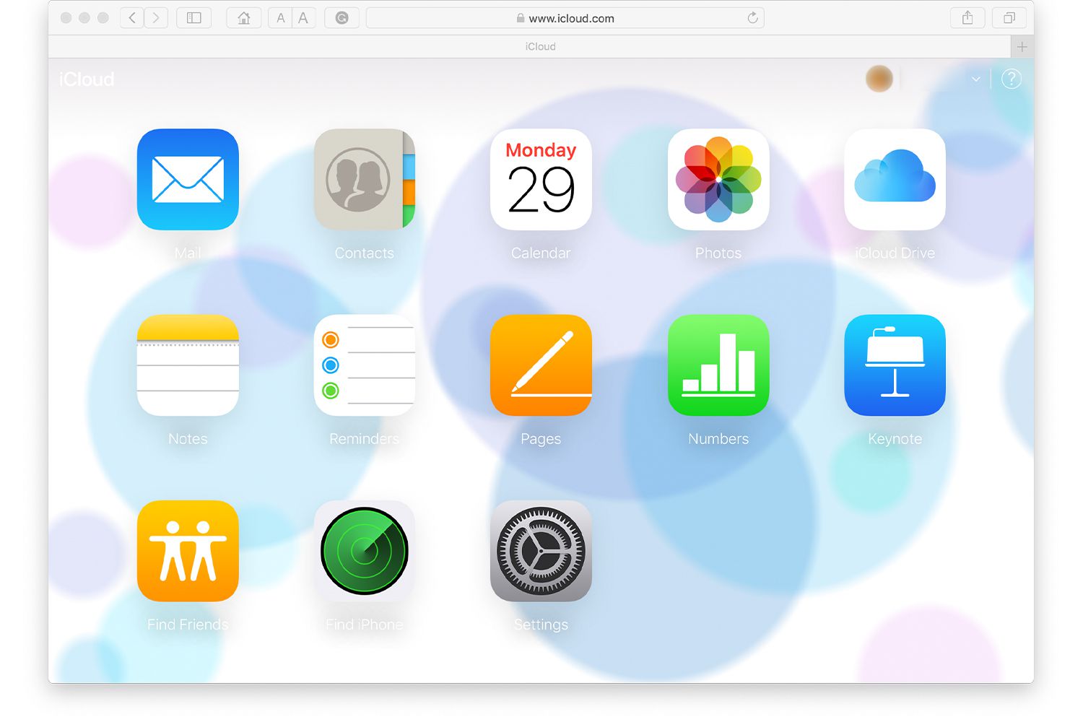Open the Pages app icon
Screen dimensions: 1083x722
pyautogui.click(x=541, y=365)
